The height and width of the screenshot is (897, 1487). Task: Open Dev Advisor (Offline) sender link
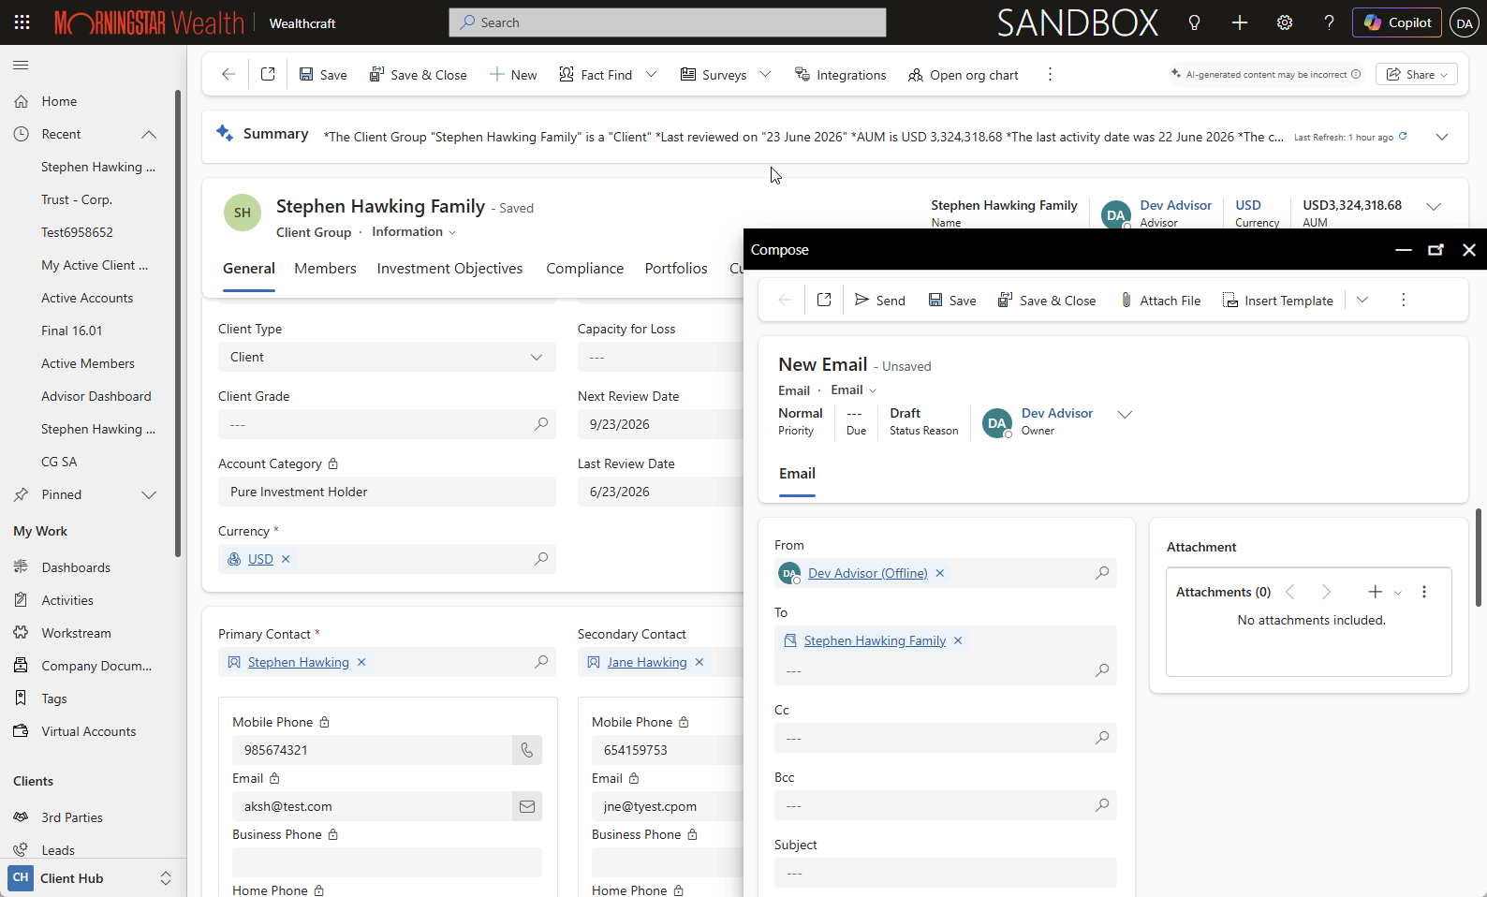tap(867, 573)
